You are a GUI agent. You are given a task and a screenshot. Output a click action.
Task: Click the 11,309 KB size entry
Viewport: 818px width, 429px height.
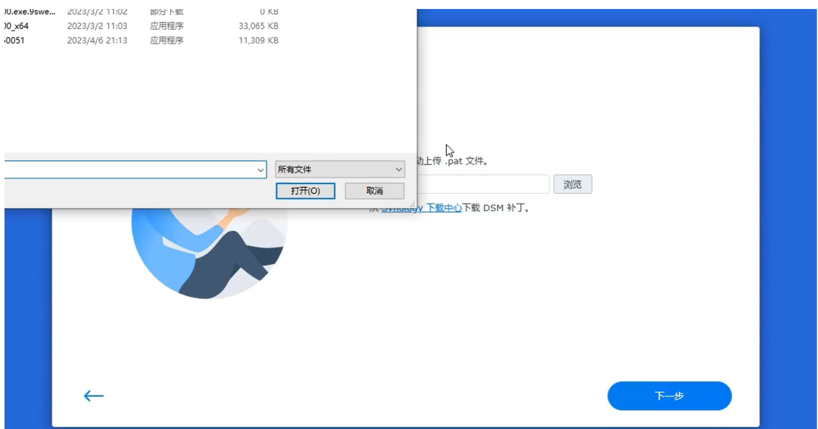(x=258, y=40)
